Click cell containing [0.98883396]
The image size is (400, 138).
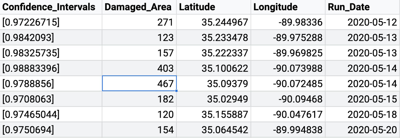tap(51, 68)
